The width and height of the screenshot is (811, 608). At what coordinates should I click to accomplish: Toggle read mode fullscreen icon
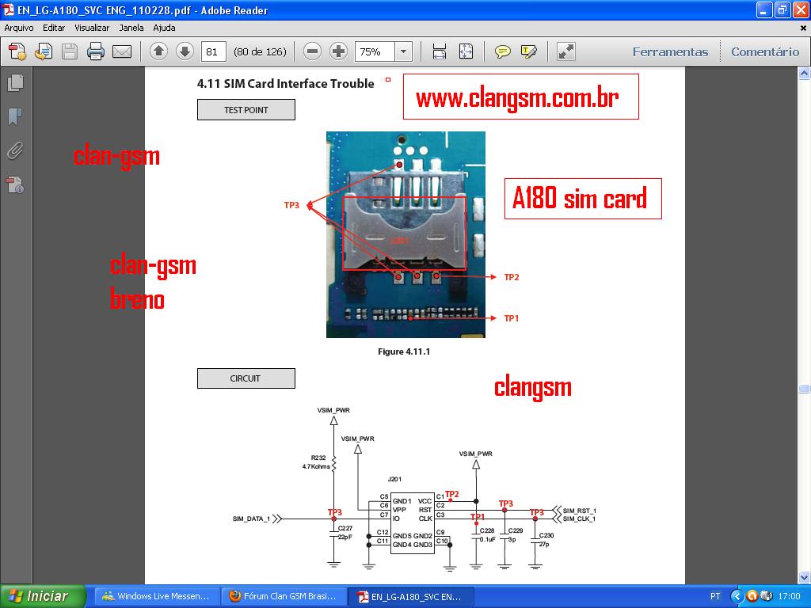click(565, 51)
